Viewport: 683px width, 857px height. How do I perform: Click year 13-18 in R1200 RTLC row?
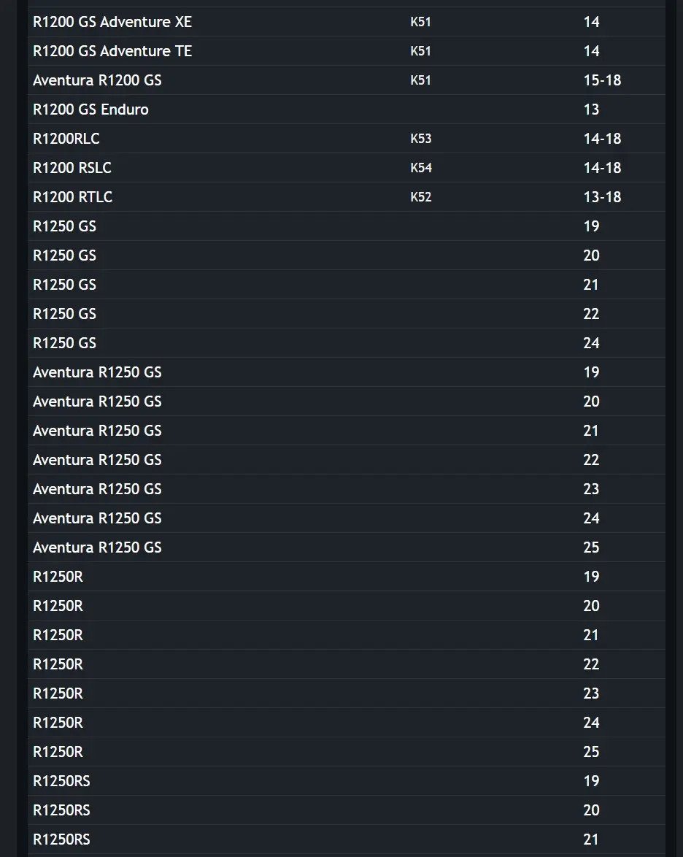(602, 197)
